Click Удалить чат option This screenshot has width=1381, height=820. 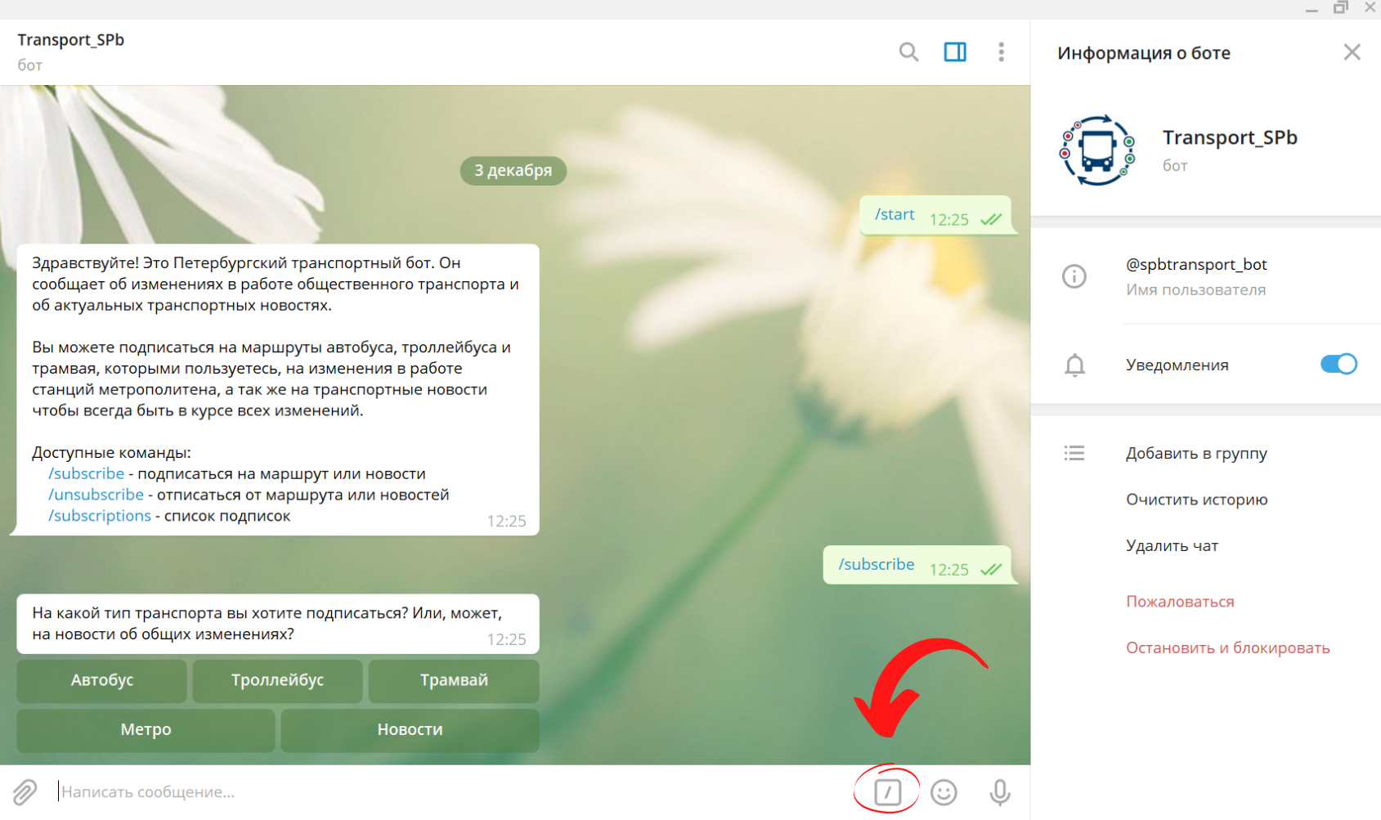coord(1172,545)
